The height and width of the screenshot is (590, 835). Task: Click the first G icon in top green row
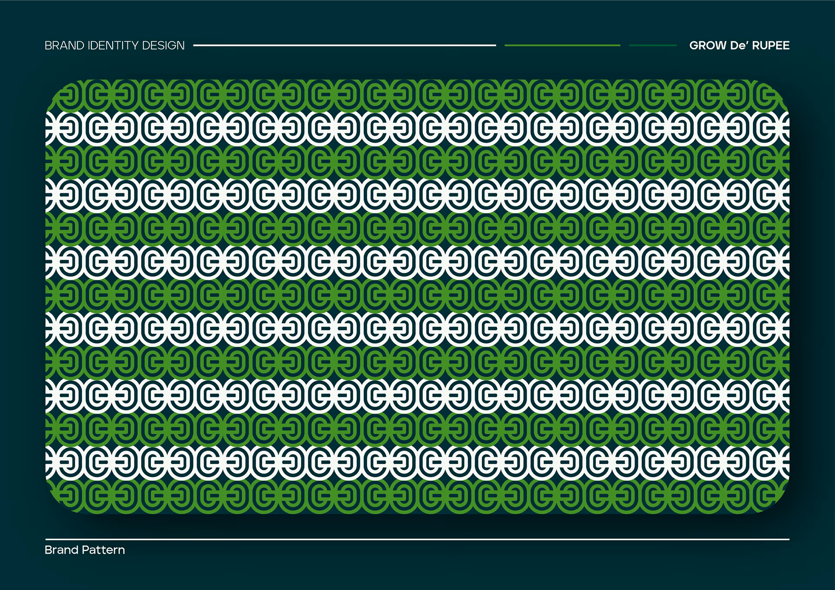pyautogui.click(x=98, y=95)
